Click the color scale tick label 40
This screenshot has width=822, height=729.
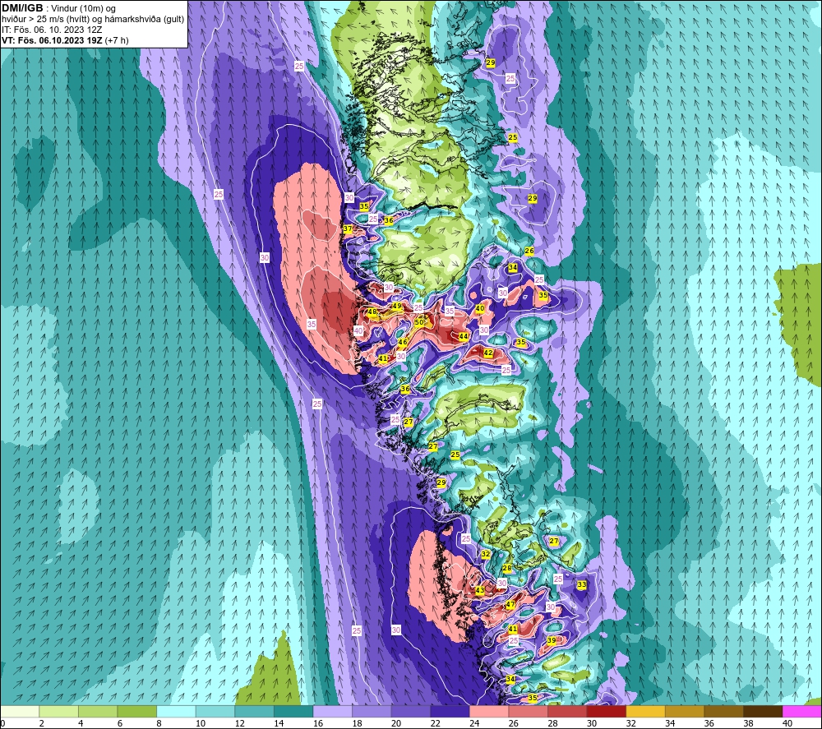coord(787,723)
